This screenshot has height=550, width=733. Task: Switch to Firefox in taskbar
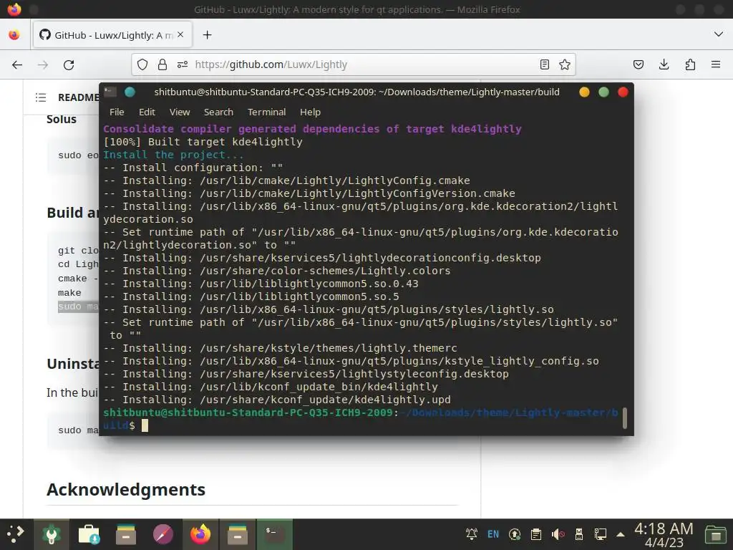pos(200,534)
